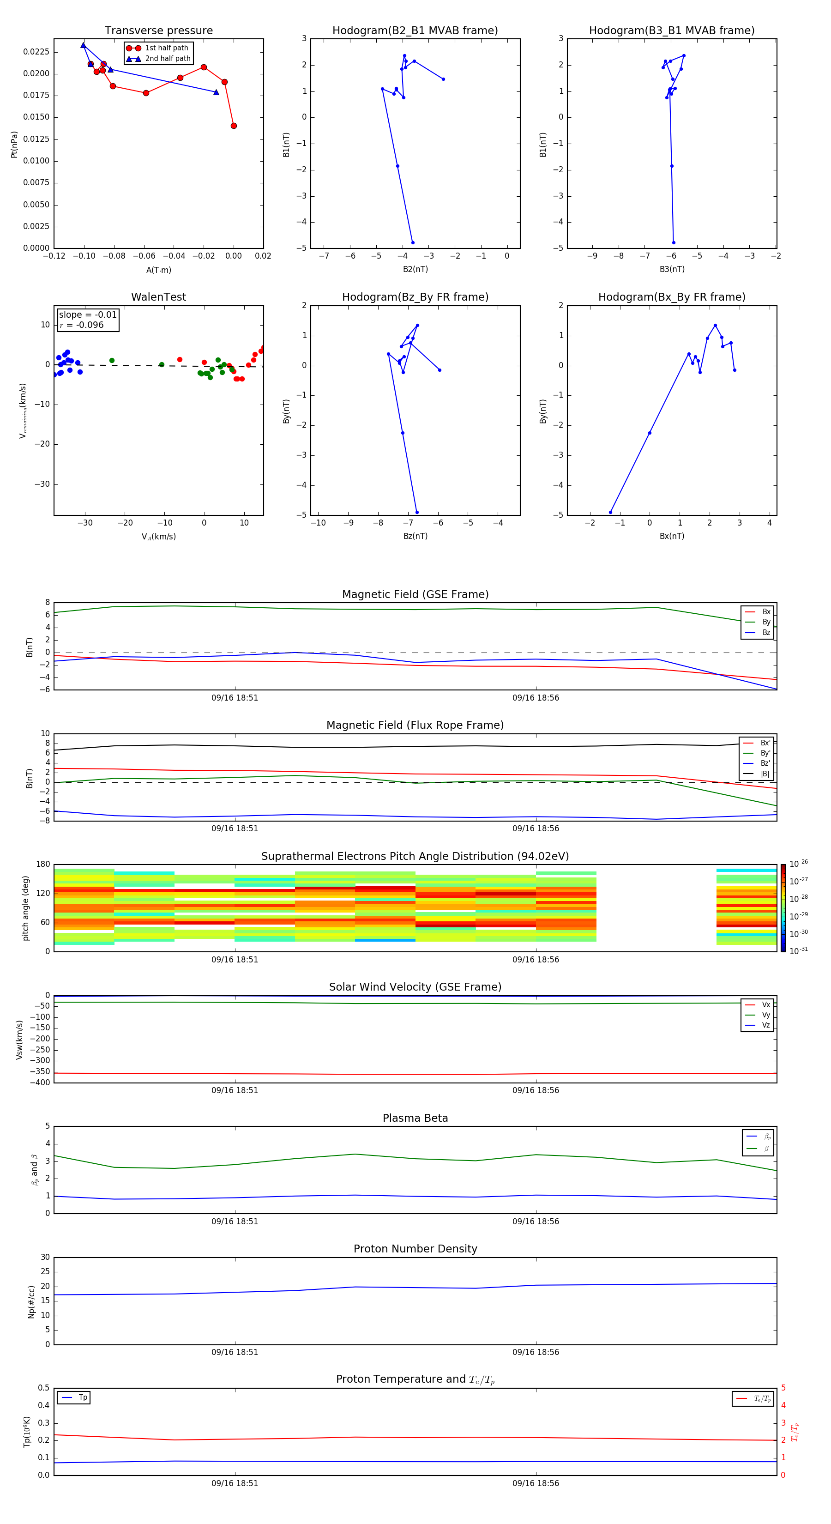Click 'Magnetic Field (Flux Rope Frame)' title
831x1524 pixels.
pos(415,726)
